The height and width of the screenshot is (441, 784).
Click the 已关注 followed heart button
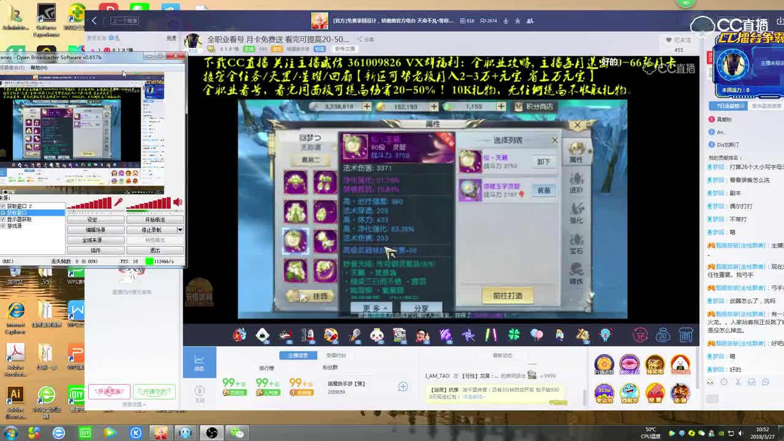pos(679,40)
